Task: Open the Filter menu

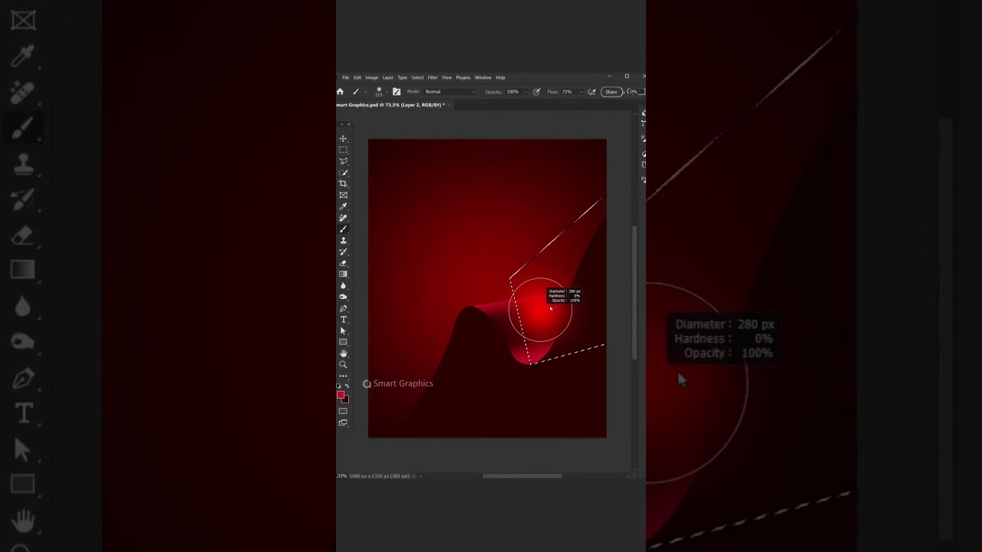Action: 433,77
